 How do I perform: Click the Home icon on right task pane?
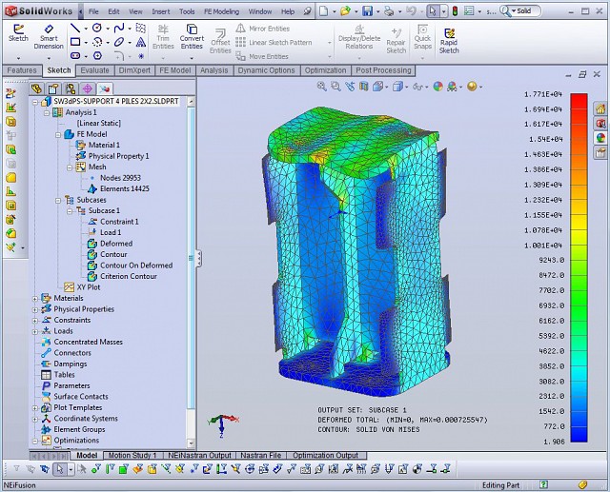click(600, 108)
